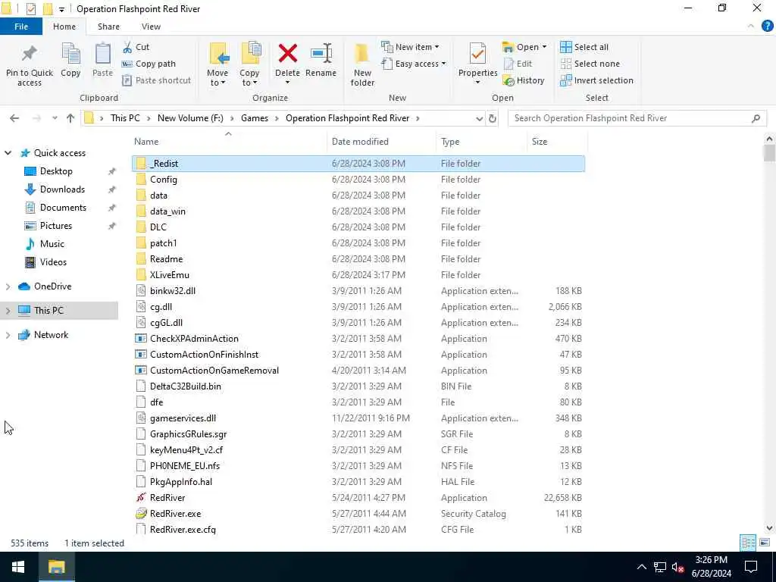This screenshot has height=582, width=776.
Task: Refresh the current folder view
Action: (x=493, y=118)
